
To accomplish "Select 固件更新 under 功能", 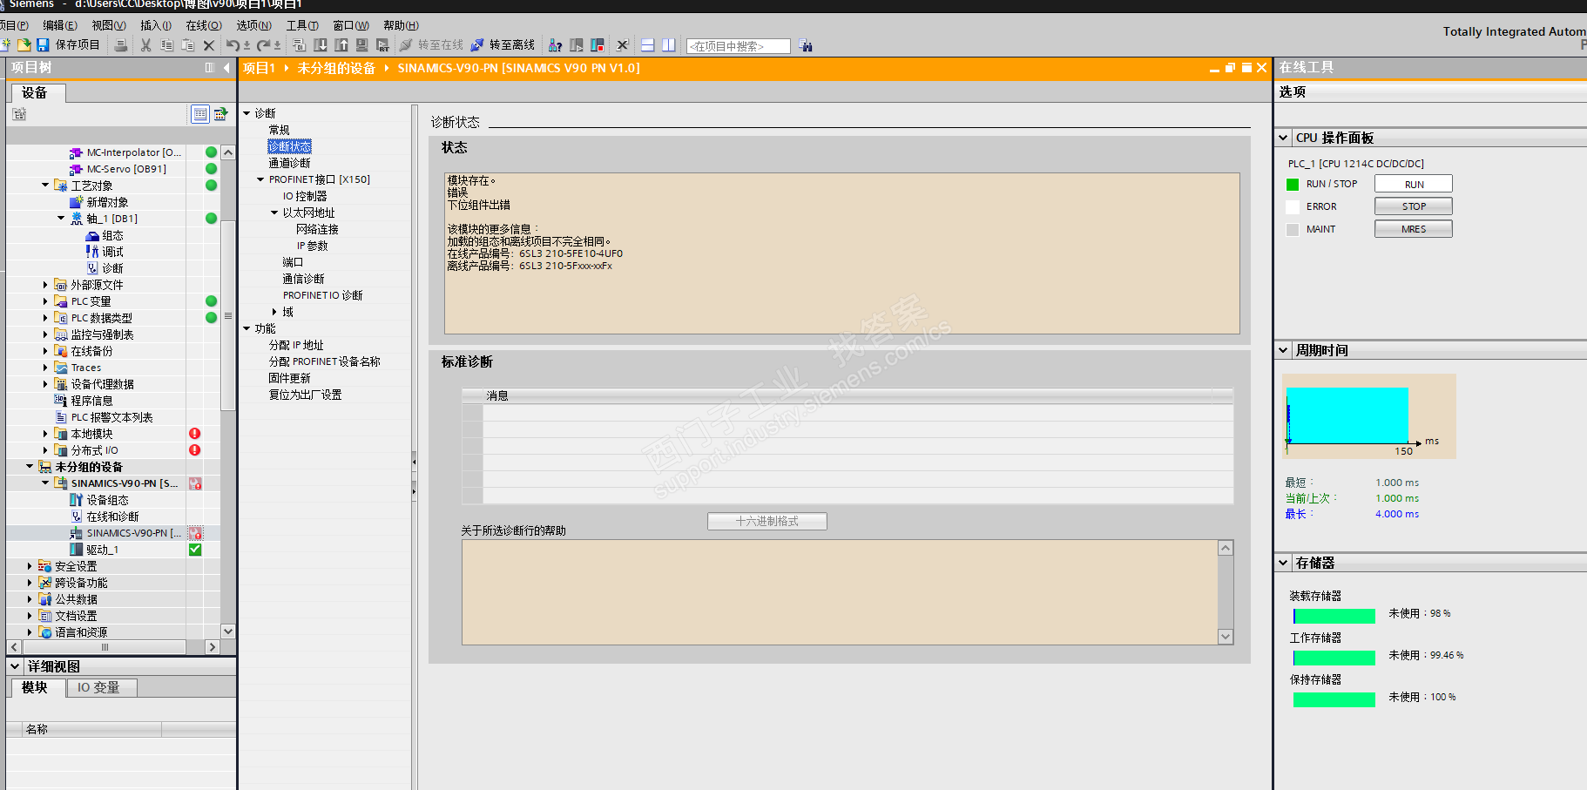I will (x=289, y=378).
